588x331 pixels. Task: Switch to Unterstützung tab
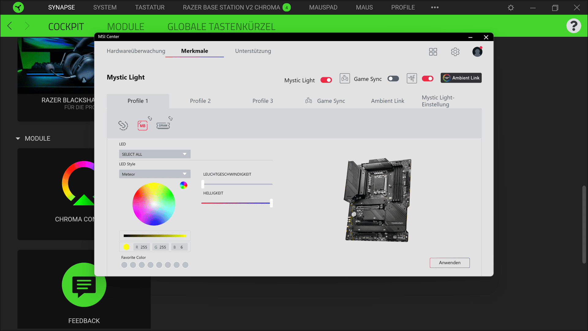pos(253,51)
